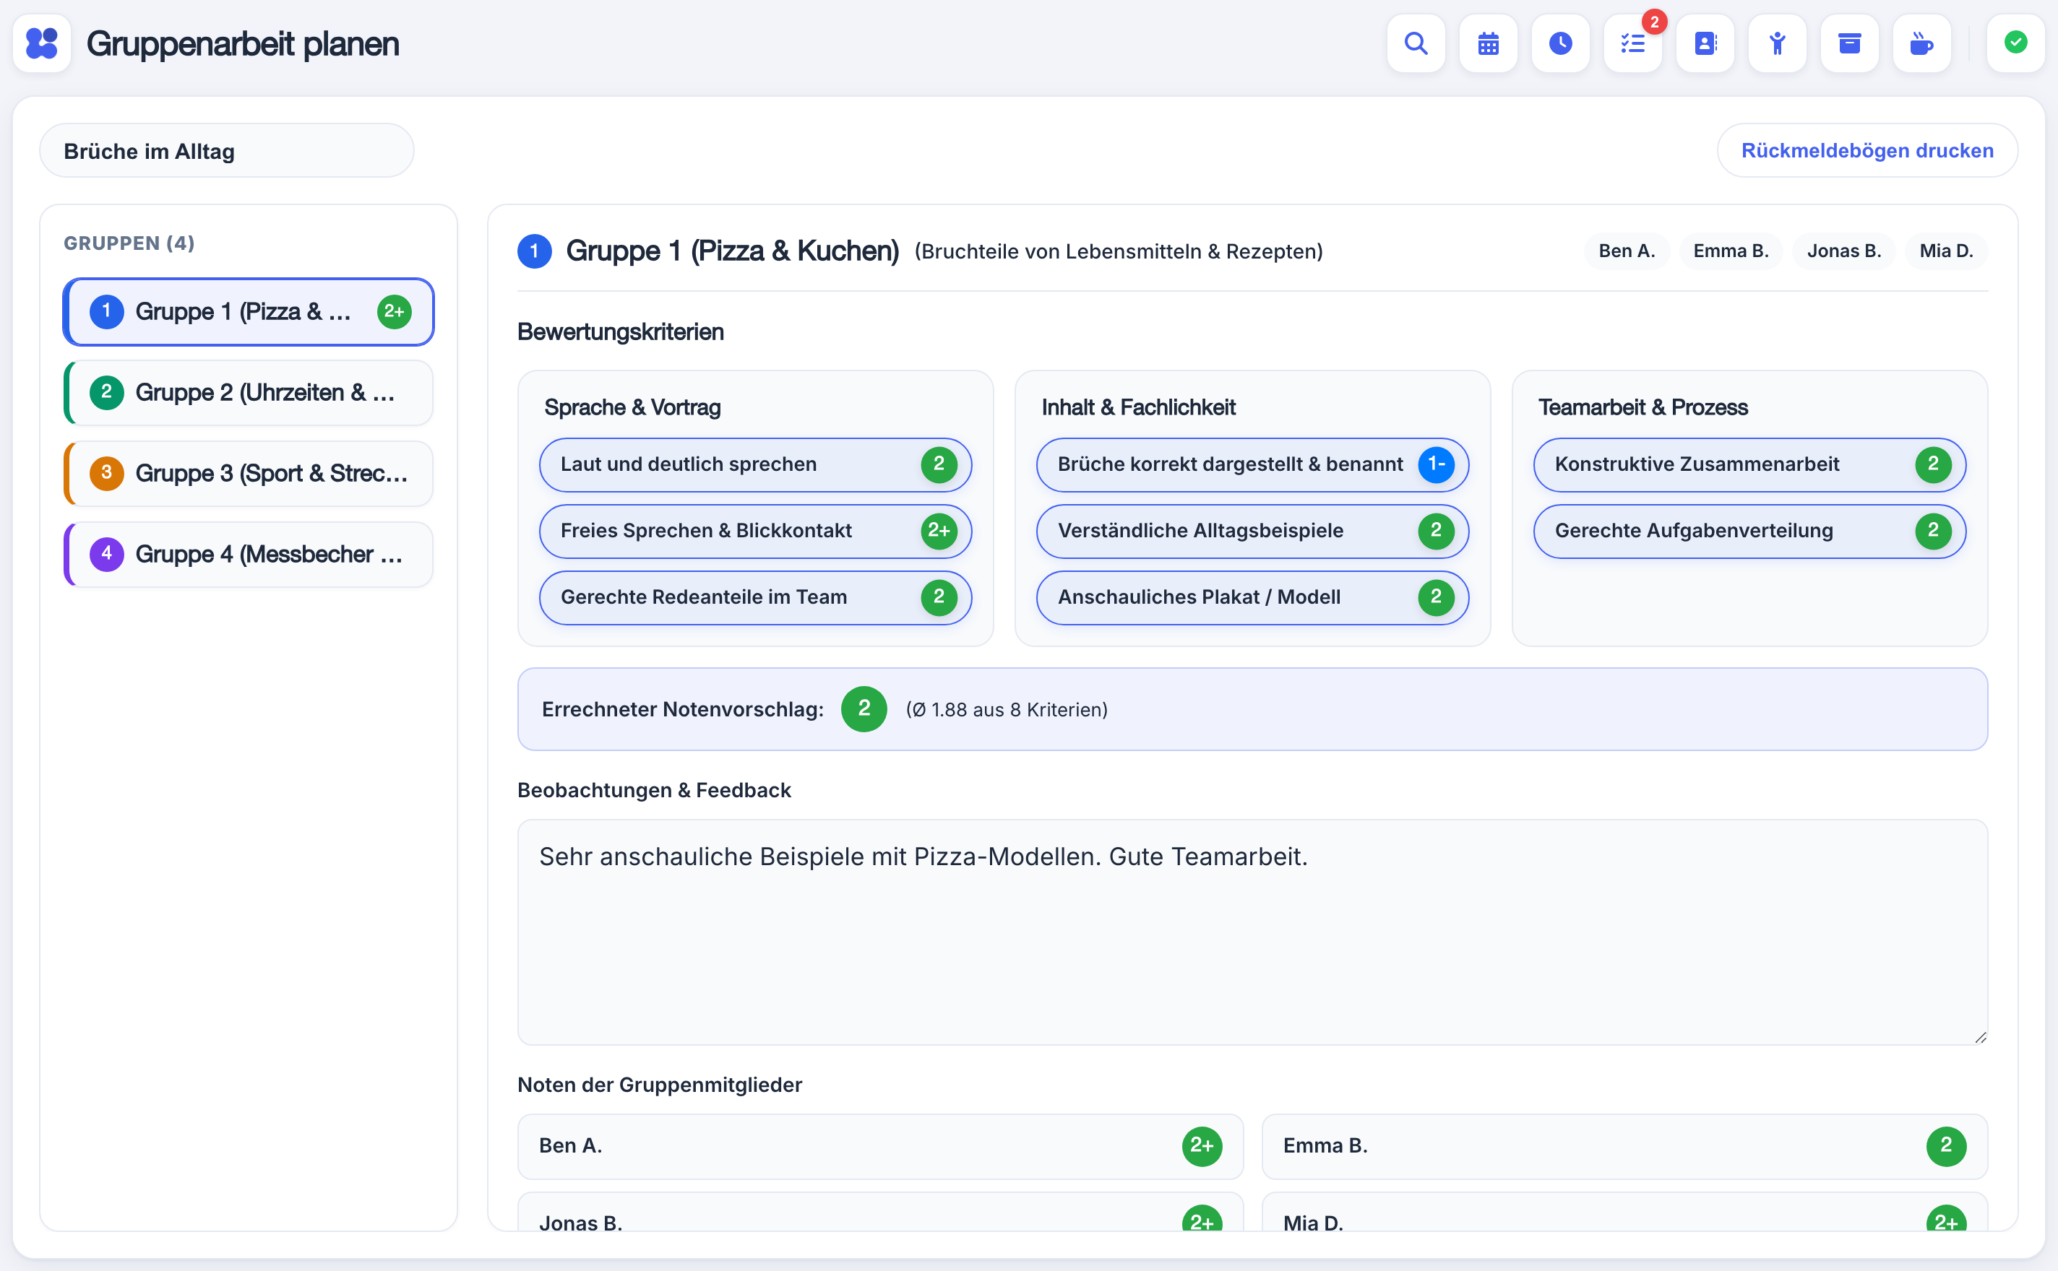2058x1271 pixels.
Task: Change grade for Anschauliches Plakat / Modell
Action: tap(1436, 597)
